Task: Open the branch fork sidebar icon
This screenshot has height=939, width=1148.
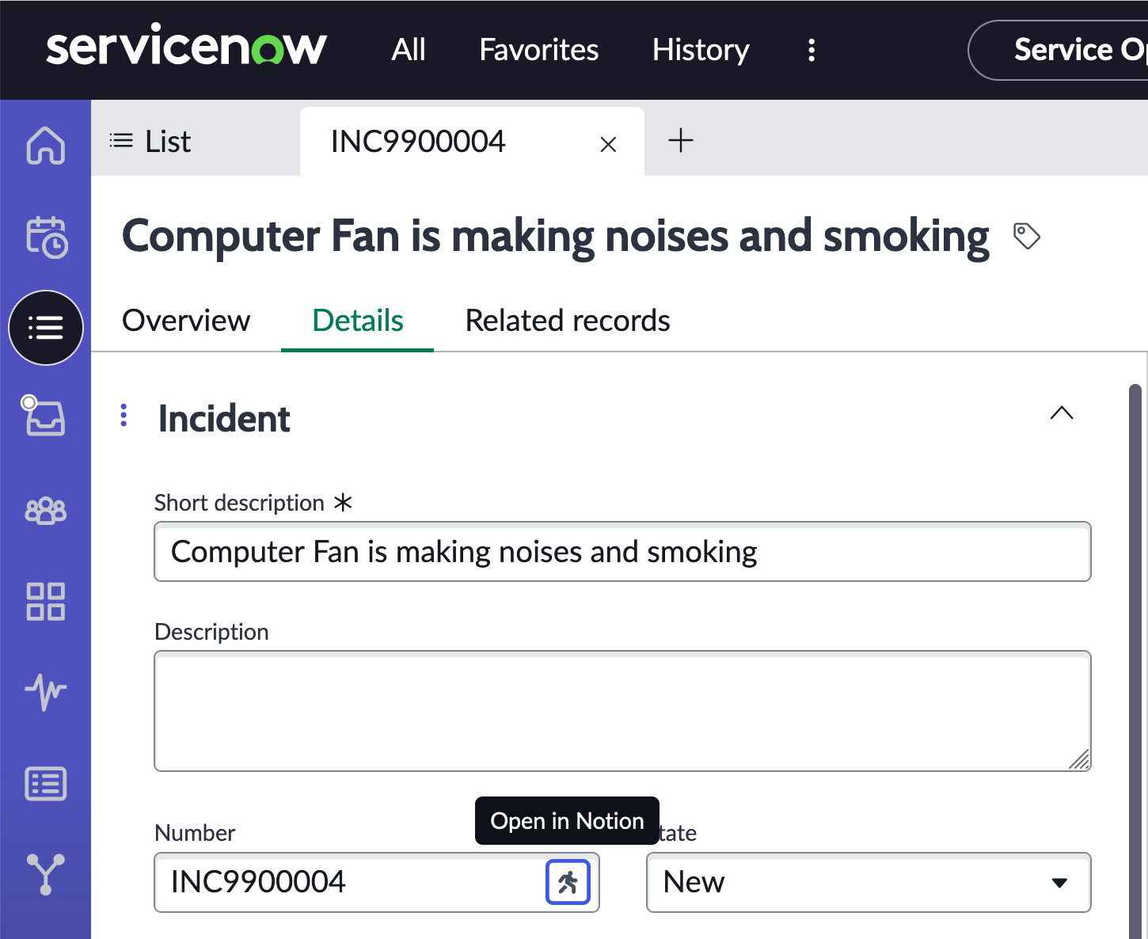Action: point(46,874)
